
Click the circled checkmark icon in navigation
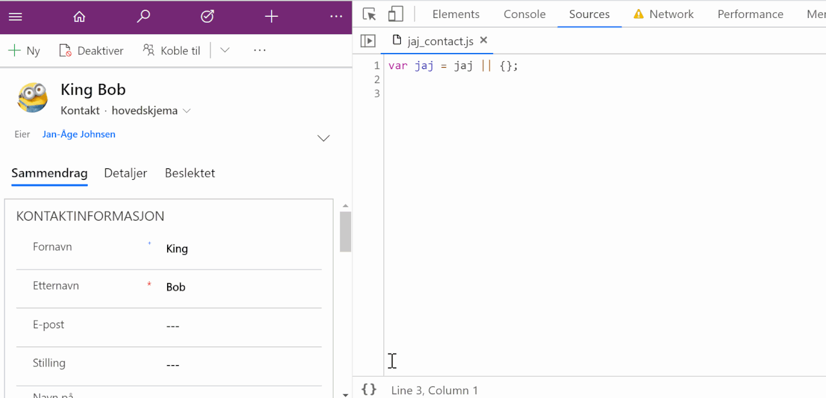[x=207, y=17]
